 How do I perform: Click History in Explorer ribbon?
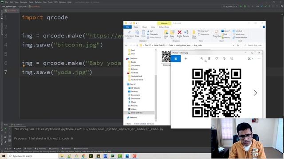225,38
